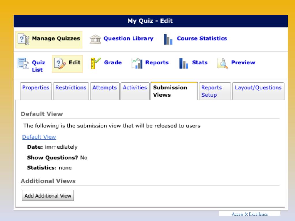Screen dimensions: 295x221
Task: Switch to the Activities tab
Action: pos(135,91)
